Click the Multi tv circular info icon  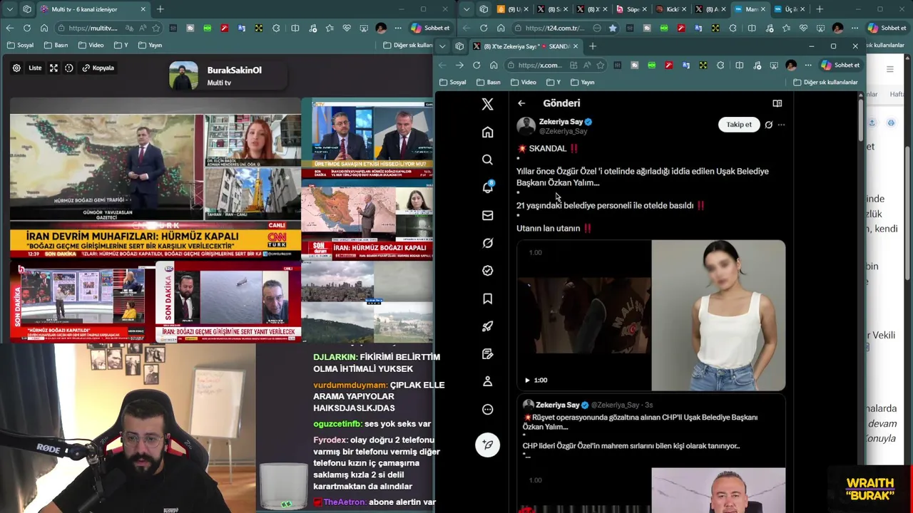click(x=69, y=68)
